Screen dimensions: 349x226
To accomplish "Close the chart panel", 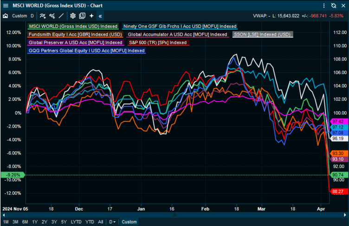I will click(343, 6).
